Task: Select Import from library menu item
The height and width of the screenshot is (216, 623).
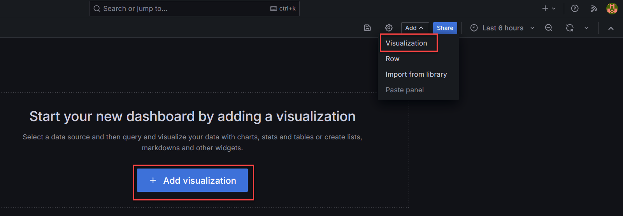Action: click(x=416, y=74)
